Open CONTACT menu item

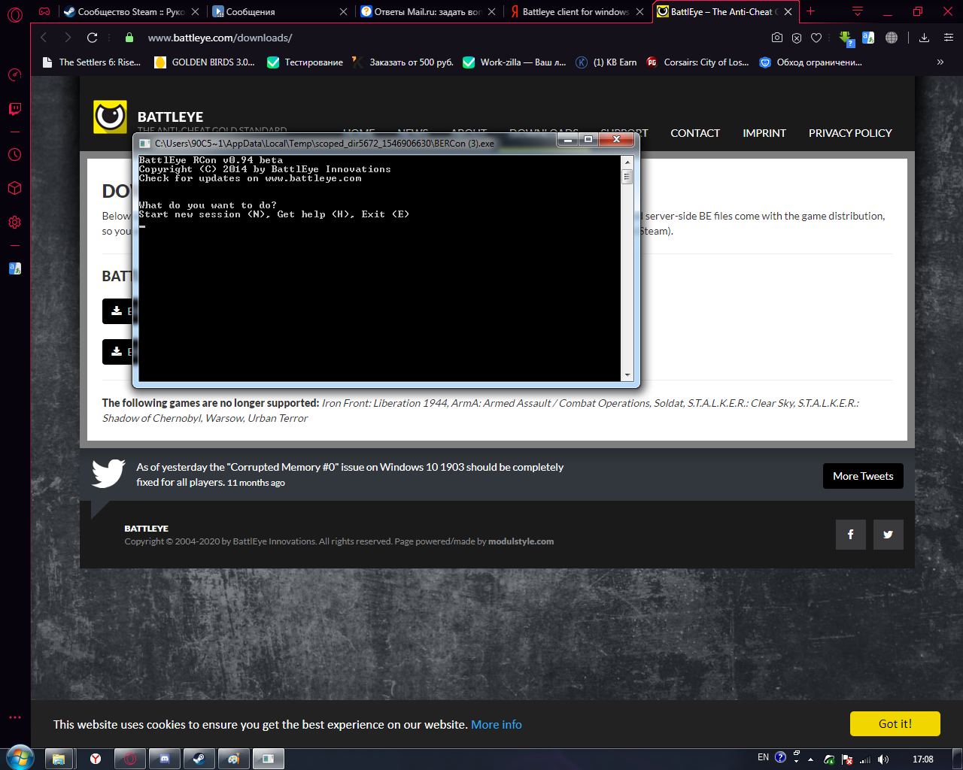[695, 133]
